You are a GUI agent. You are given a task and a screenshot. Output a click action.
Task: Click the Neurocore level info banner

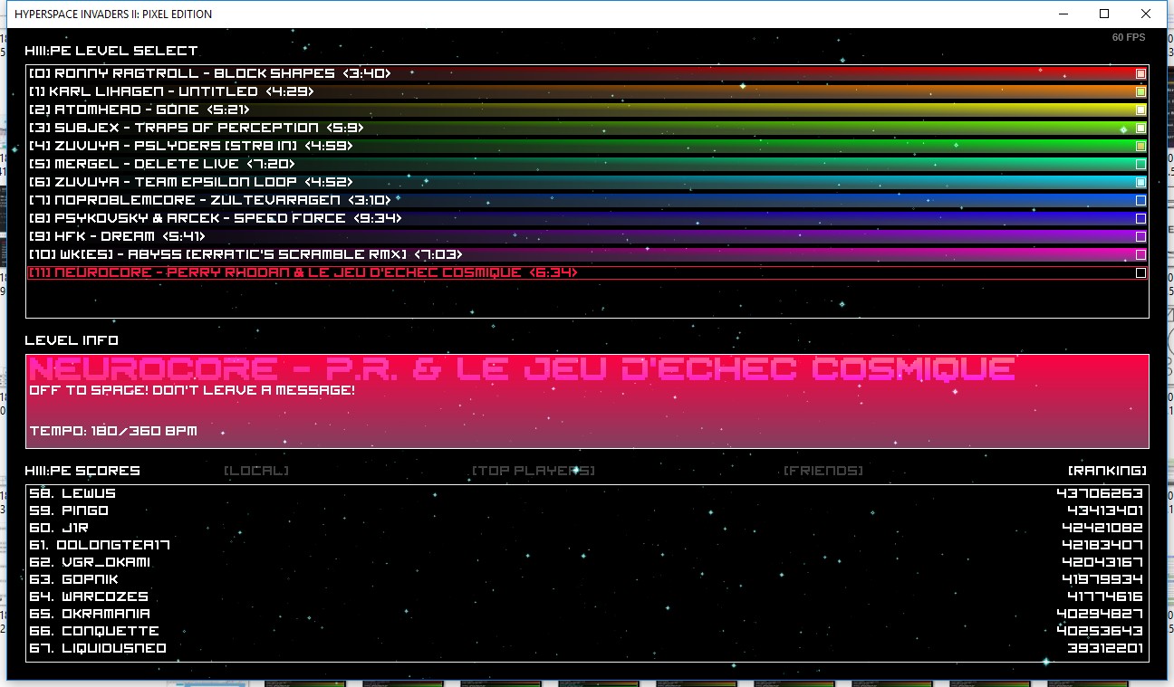tap(587, 401)
